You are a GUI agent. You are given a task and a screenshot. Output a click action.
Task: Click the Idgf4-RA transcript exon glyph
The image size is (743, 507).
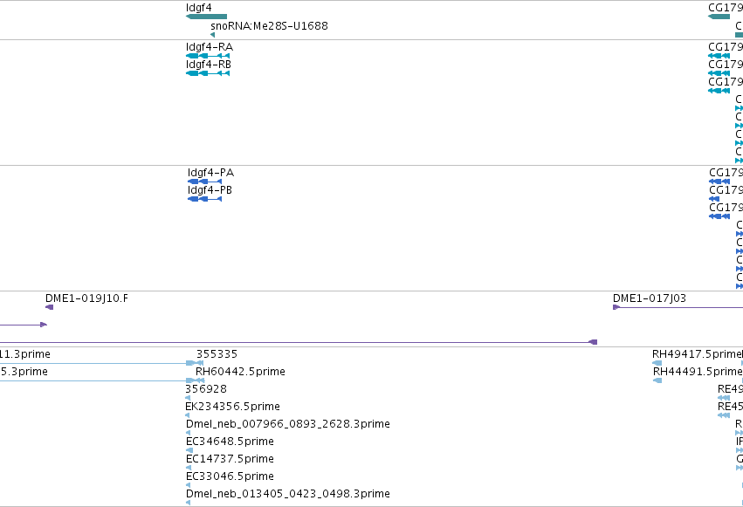[208, 56]
